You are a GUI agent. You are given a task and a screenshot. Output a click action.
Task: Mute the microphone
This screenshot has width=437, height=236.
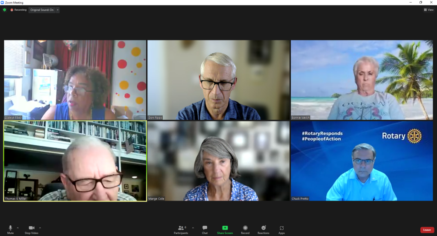tap(10, 228)
